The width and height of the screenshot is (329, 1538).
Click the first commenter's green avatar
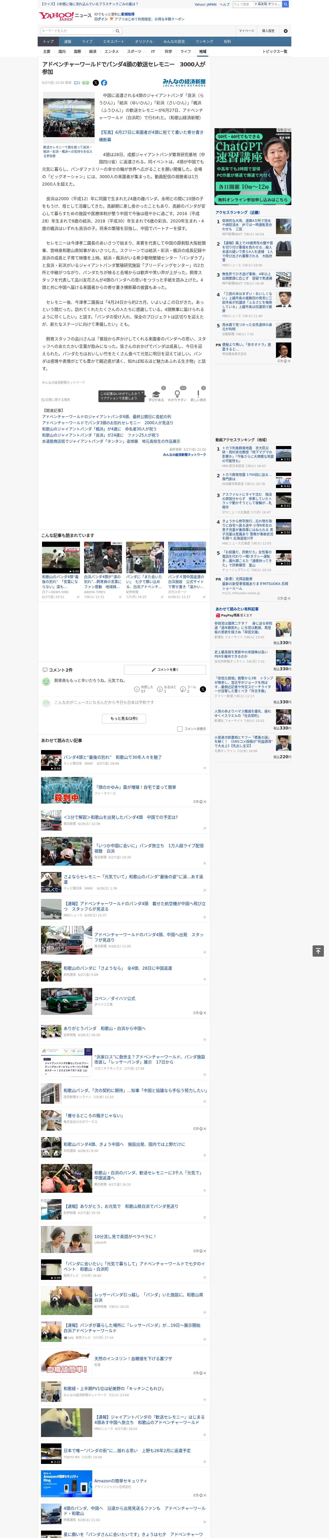46,682
